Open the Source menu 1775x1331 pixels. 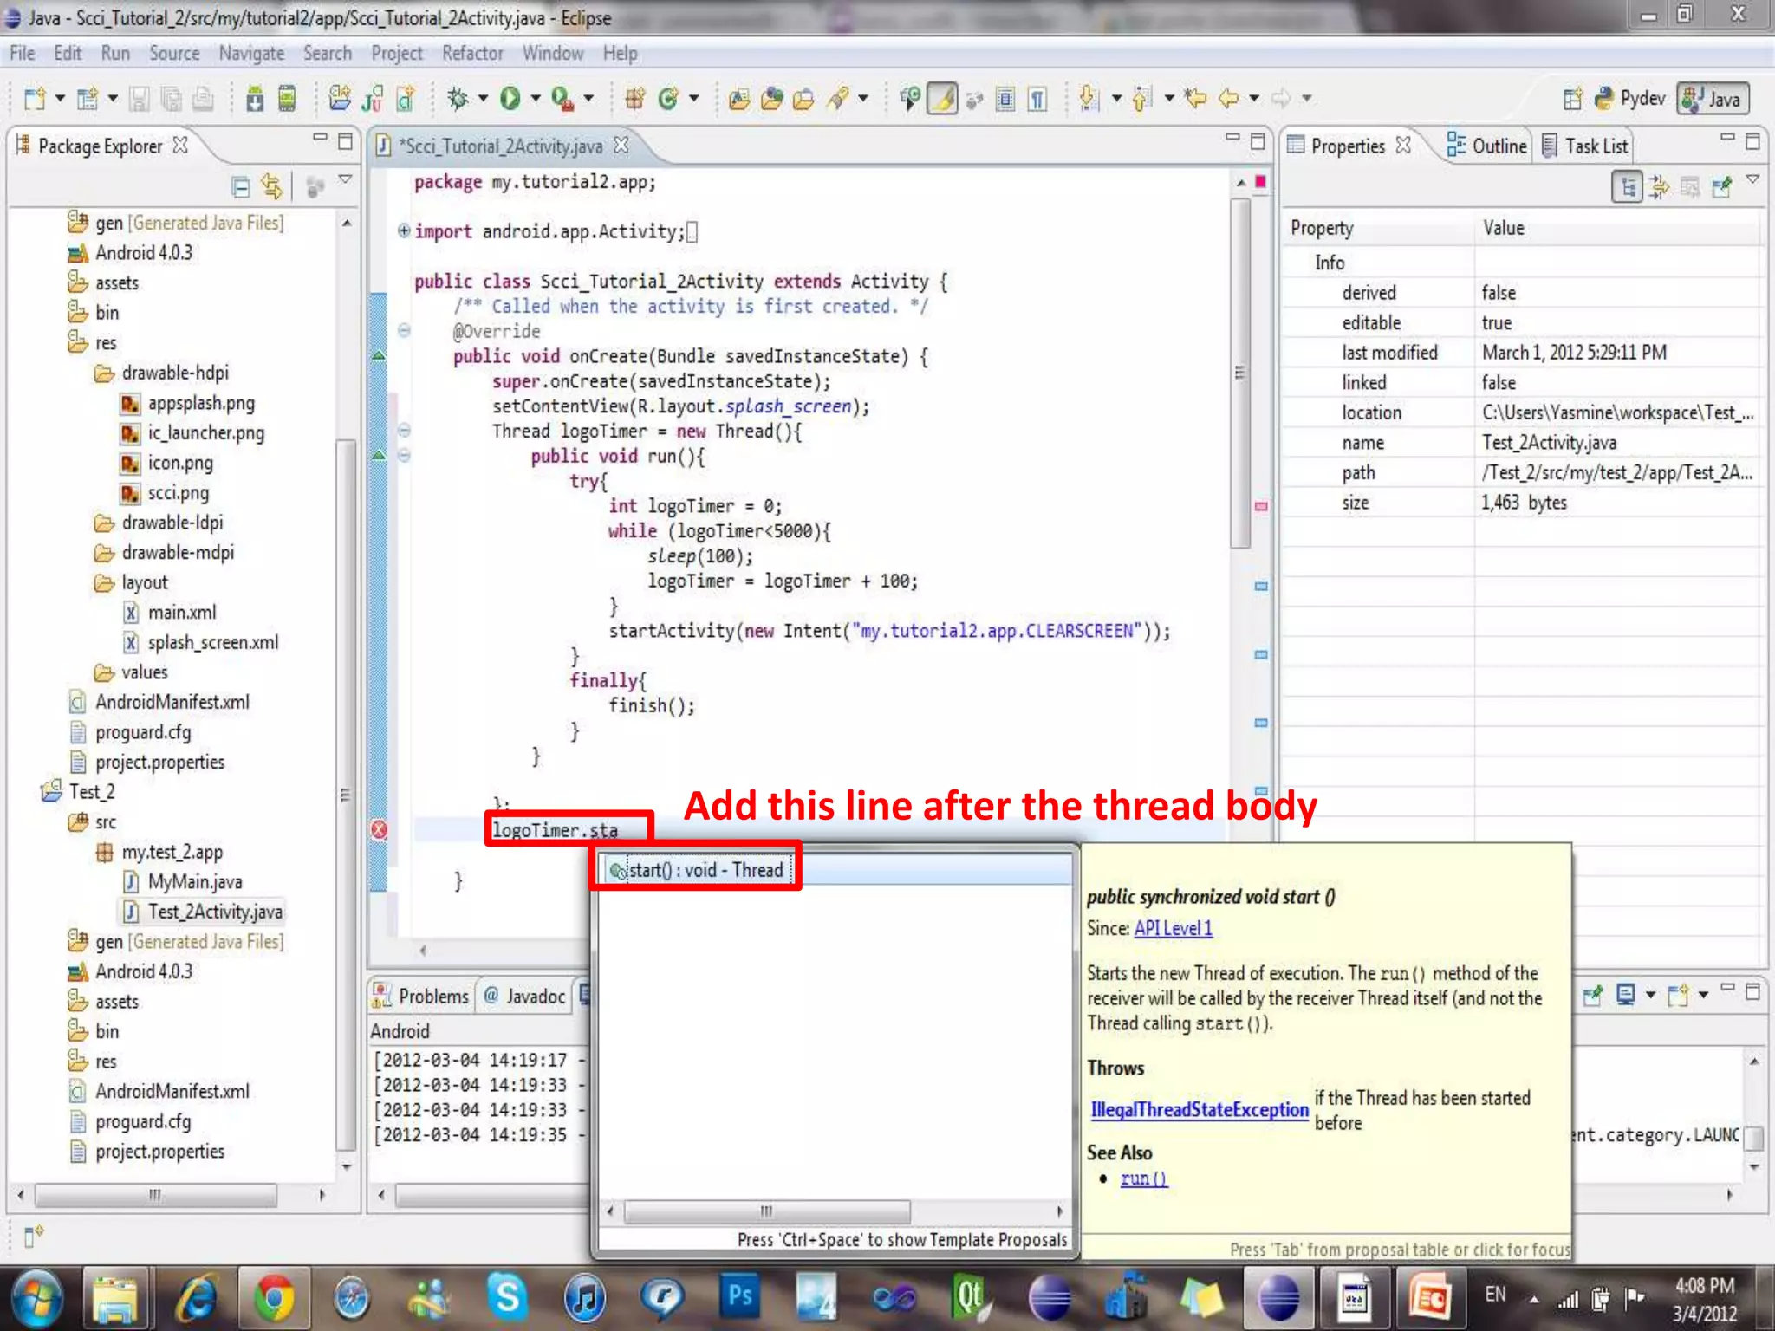174,53
